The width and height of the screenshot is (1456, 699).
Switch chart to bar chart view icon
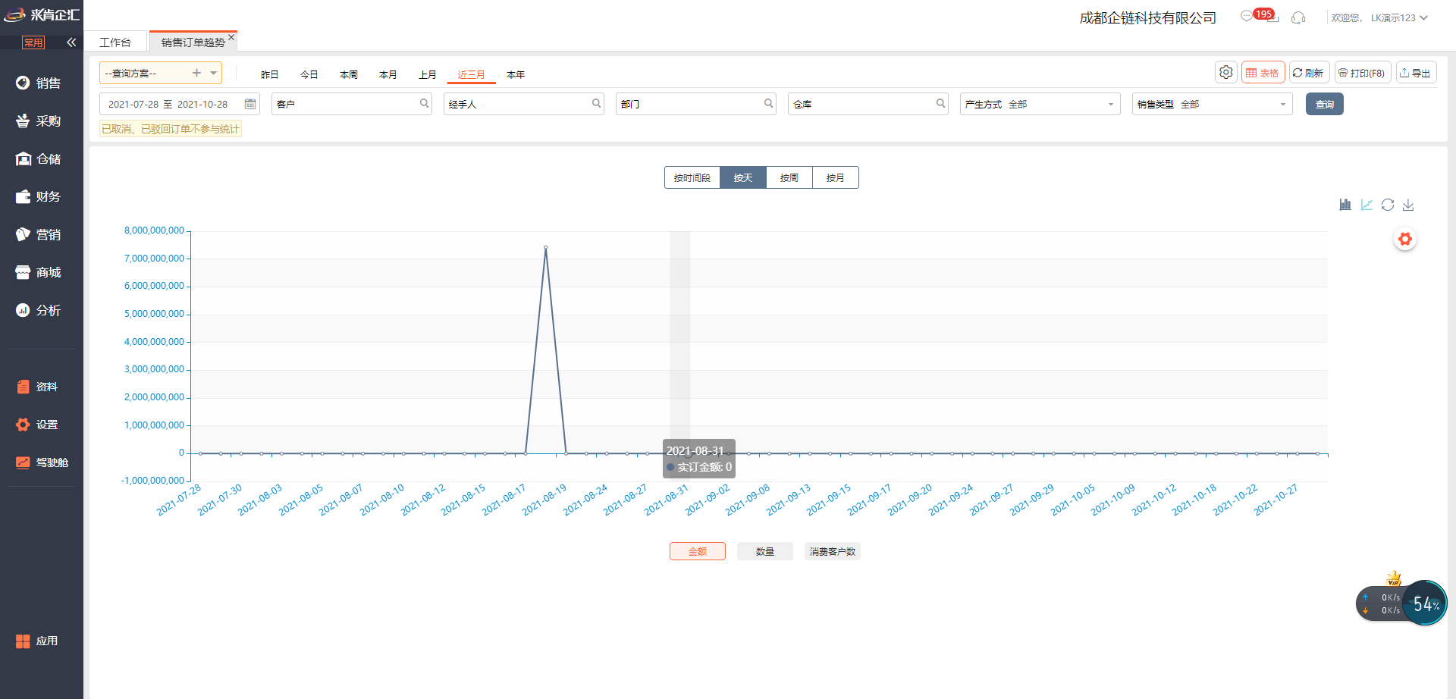(x=1345, y=205)
